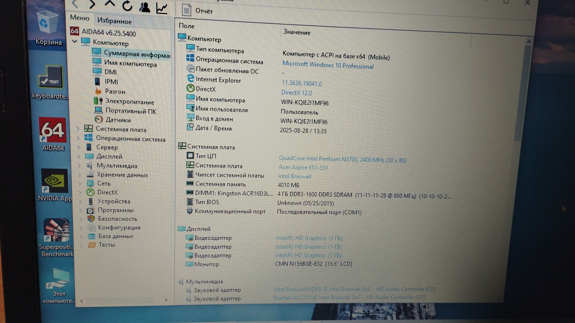Viewport: 575px width, 323px height.
Task: Click the Forward navigation arrow
Action: click(92, 4)
